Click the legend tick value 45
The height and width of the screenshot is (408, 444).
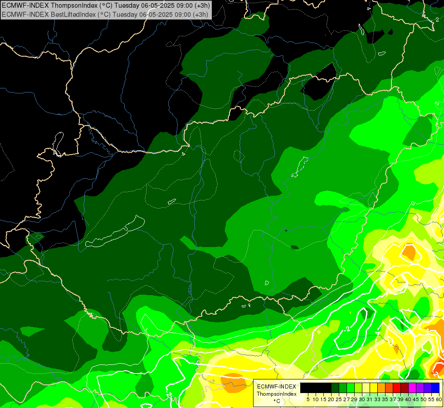[x=416, y=399]
